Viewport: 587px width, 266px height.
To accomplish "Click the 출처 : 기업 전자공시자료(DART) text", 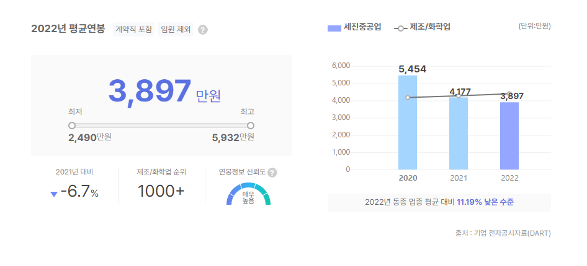I will pyautogui.click(x=503, y=233).
